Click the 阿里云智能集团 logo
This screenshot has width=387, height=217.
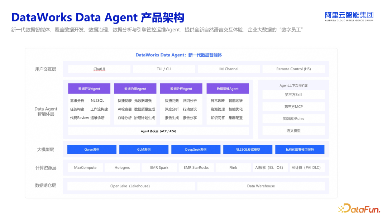tap(349, 16)
